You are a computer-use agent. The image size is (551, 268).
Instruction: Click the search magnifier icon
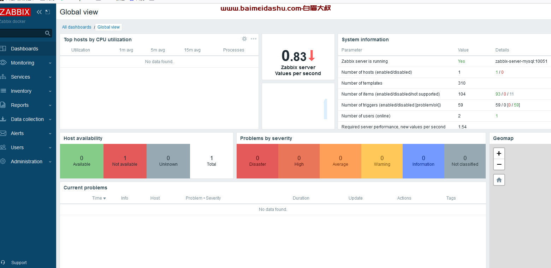pos(48,33)
